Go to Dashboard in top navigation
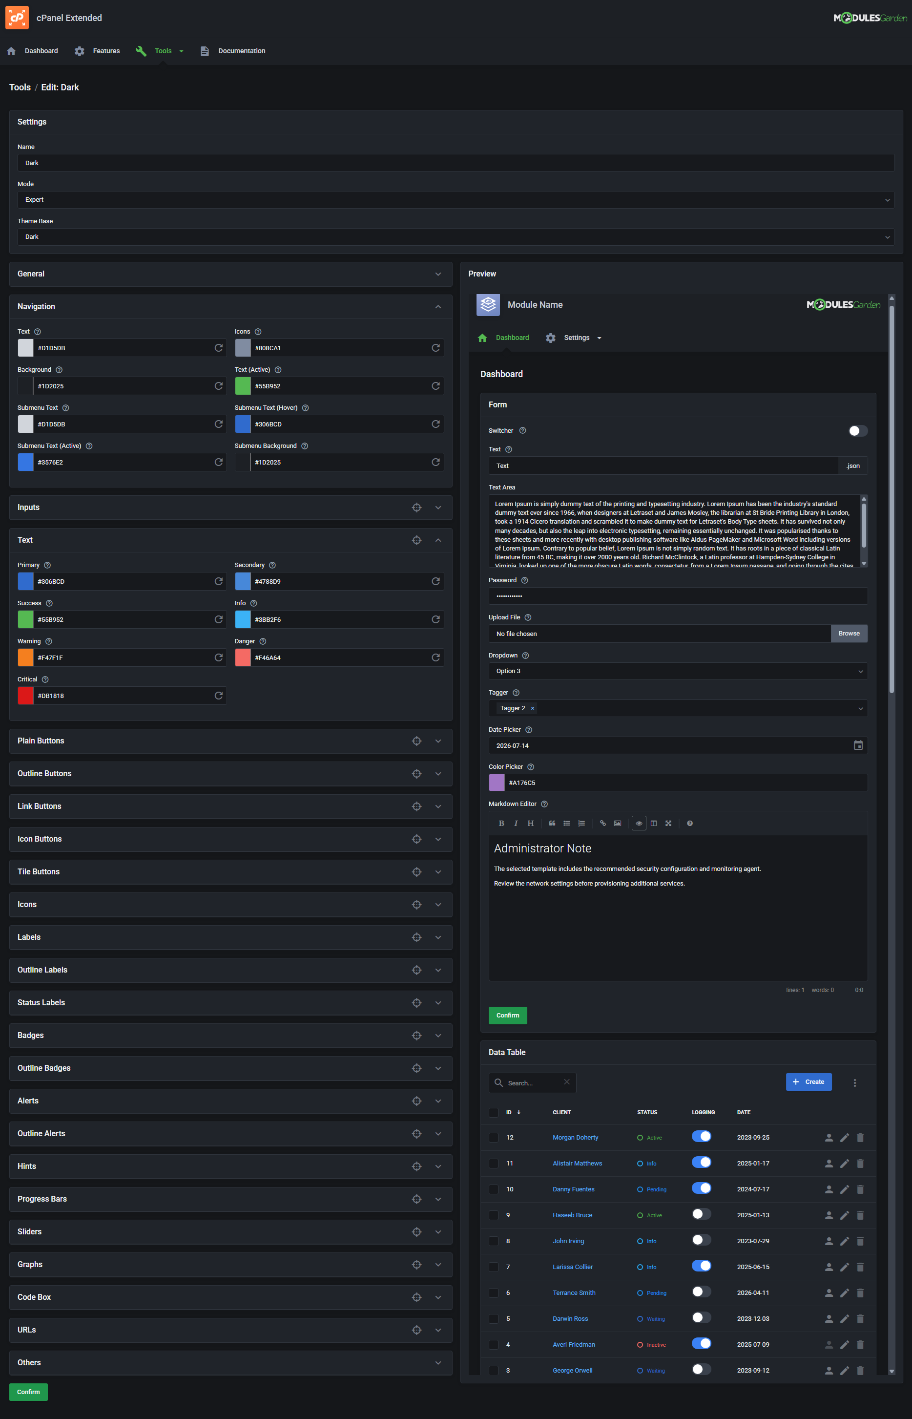The height and width of the screenshot is (1419, 912). click(33, 51)
